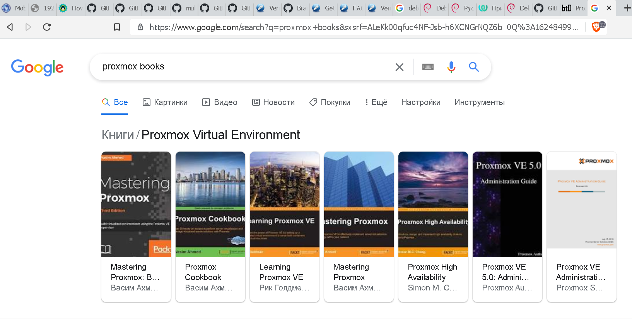Click author Simon M. C… text
Image resolution: width=632 pixels, height=324 pixels.
coord(432,288)
